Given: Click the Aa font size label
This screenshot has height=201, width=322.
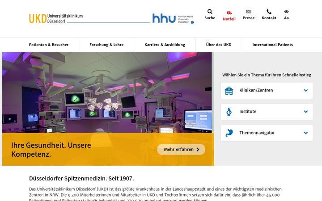Looking at the screenshot, I should point(286,18).
